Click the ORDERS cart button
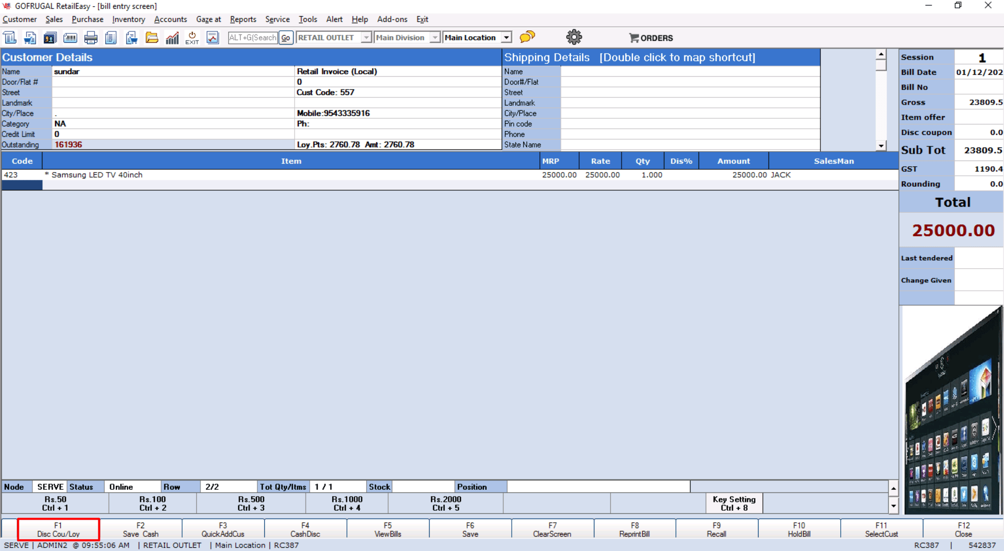1004x551 pixels. click(651, 38)
